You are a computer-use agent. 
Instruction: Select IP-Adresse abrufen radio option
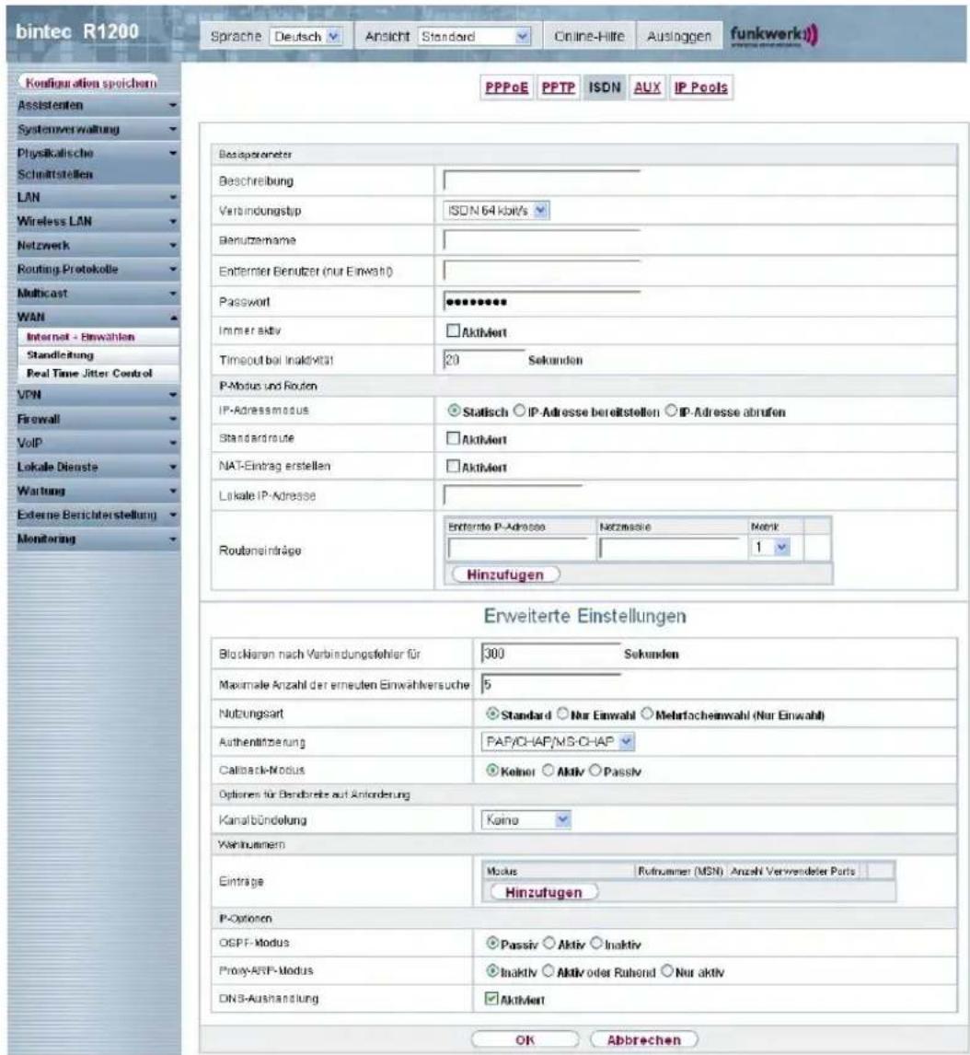[671, 411]
